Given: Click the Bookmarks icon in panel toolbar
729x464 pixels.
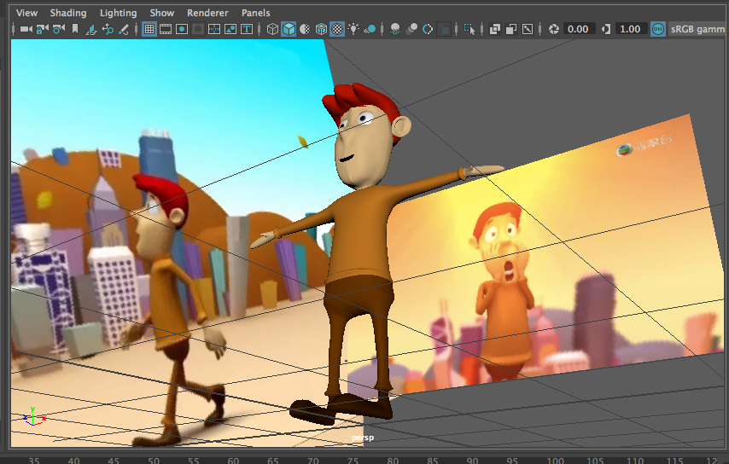Looking at the screenshot, I should click(x=75, y=29).
